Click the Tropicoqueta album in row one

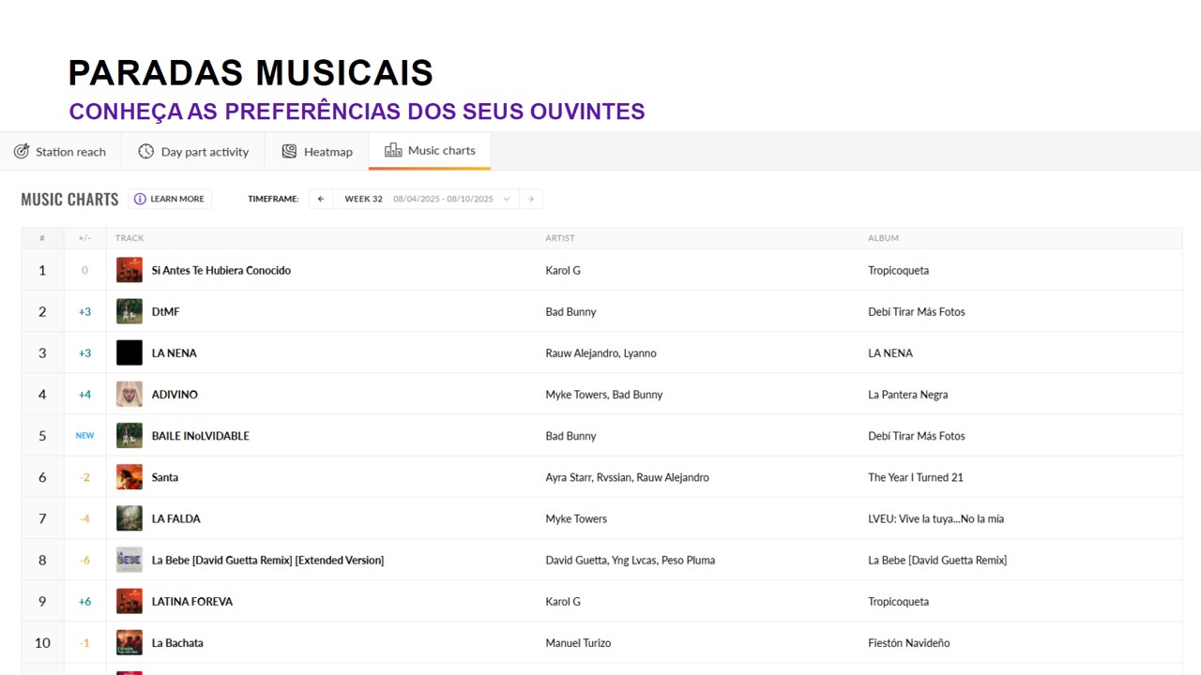898,270
